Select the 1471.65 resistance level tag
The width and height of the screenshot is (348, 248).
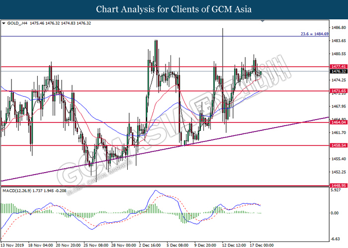tap(337, 92)
